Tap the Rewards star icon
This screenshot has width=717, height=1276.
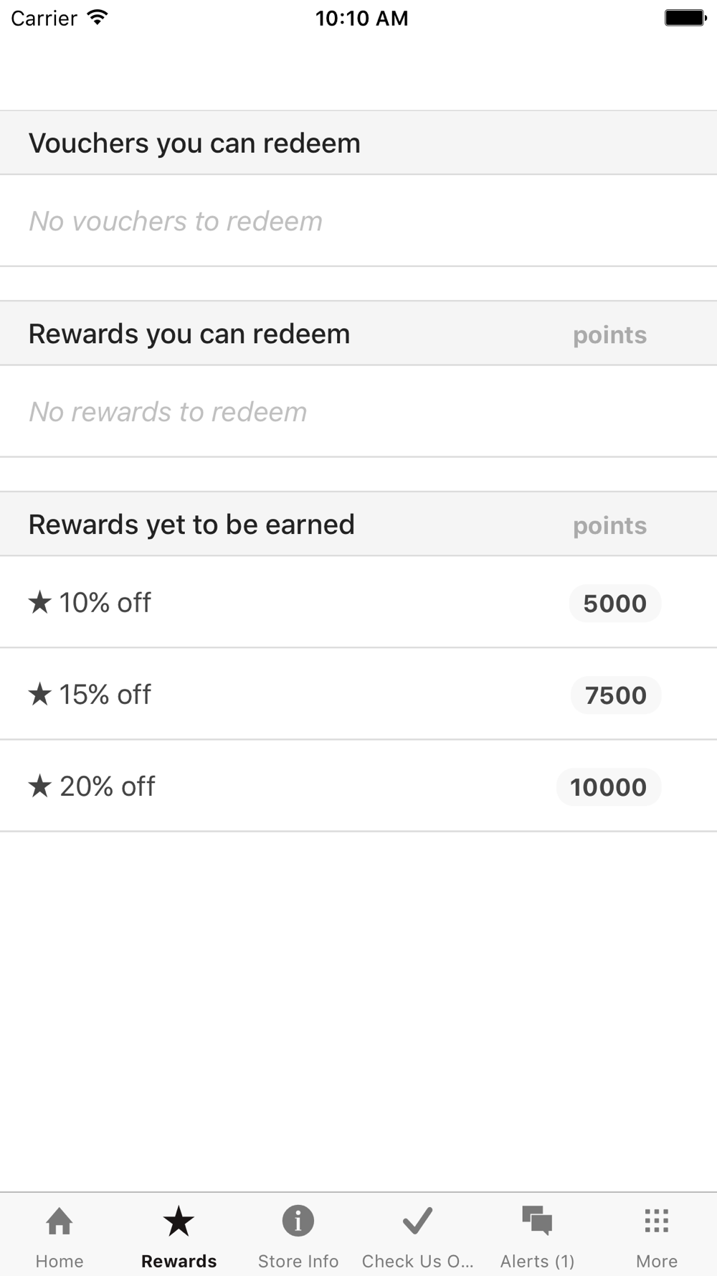tap(179, 1221)
